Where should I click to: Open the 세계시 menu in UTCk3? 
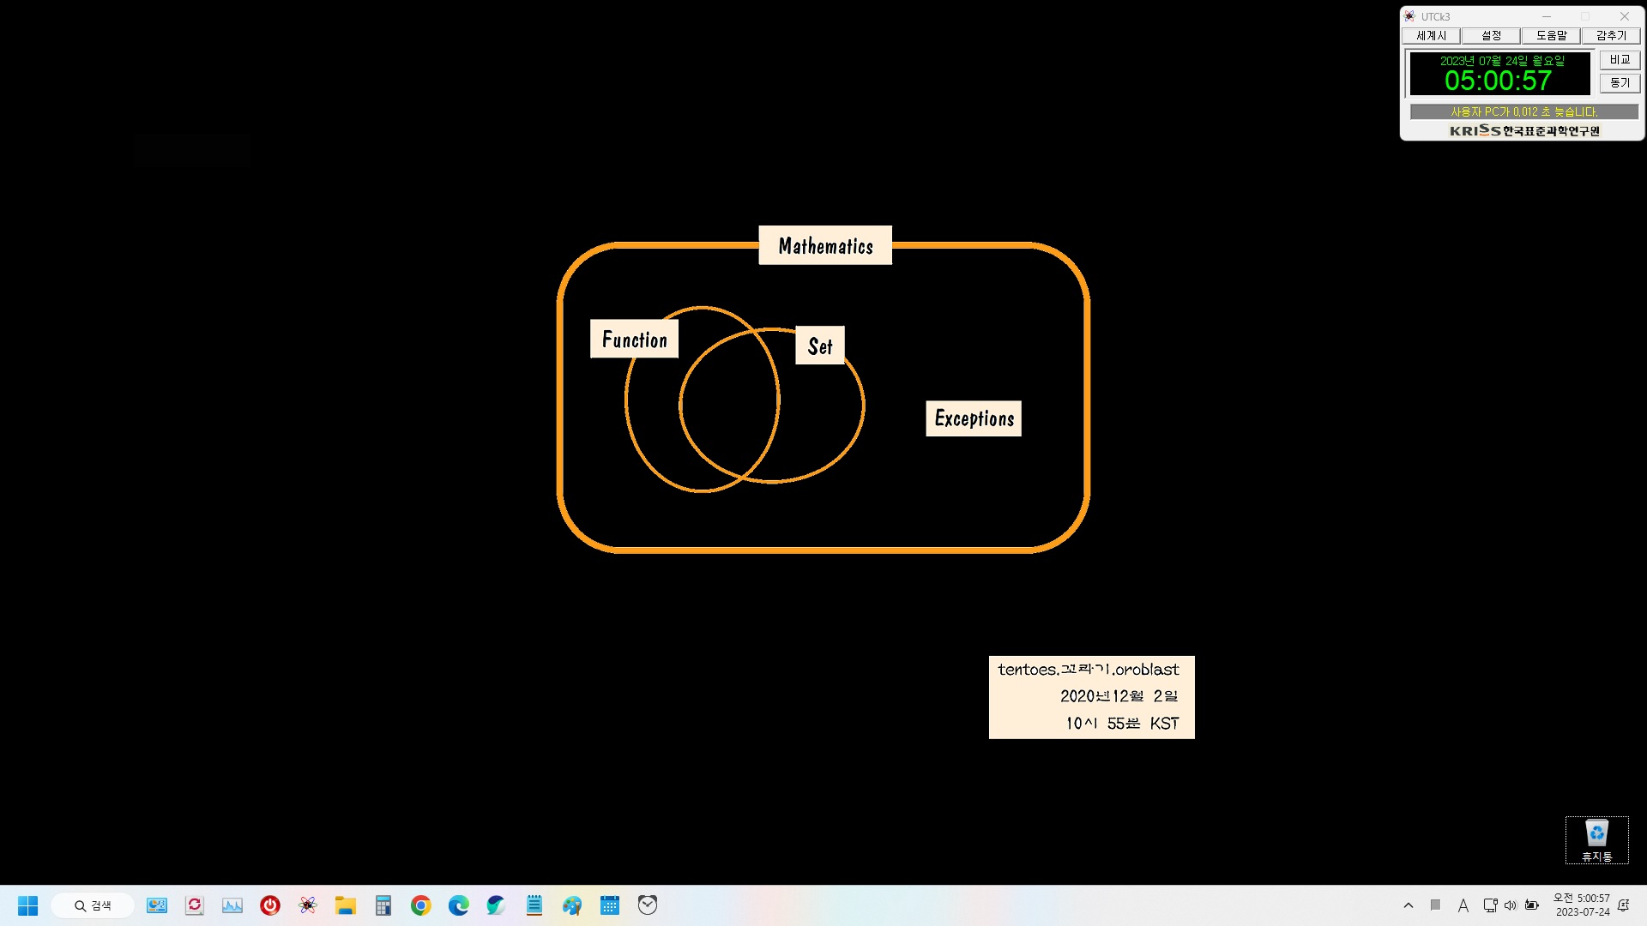click(1431, 36)
